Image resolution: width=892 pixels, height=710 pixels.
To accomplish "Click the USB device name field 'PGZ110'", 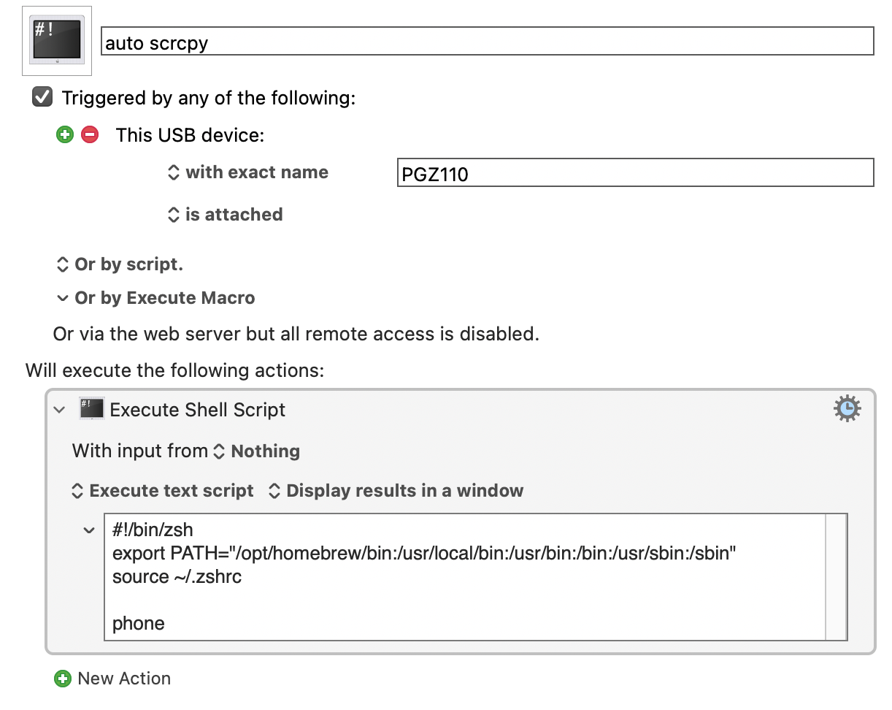I will (x=635, y=174).
